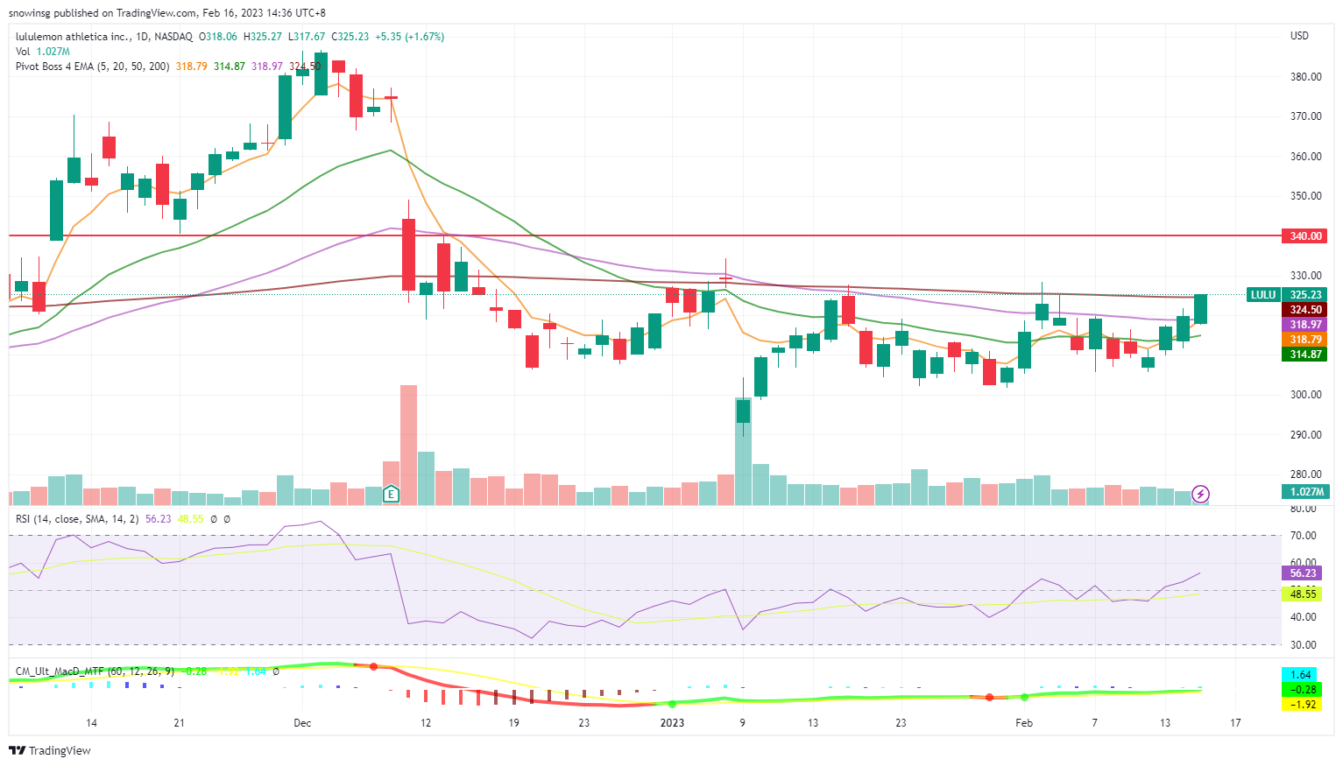The height and width of the screenshot is (766, 1343).
Task: Click the 'Dec' date on time axis
Action: [x=302, y=723]
